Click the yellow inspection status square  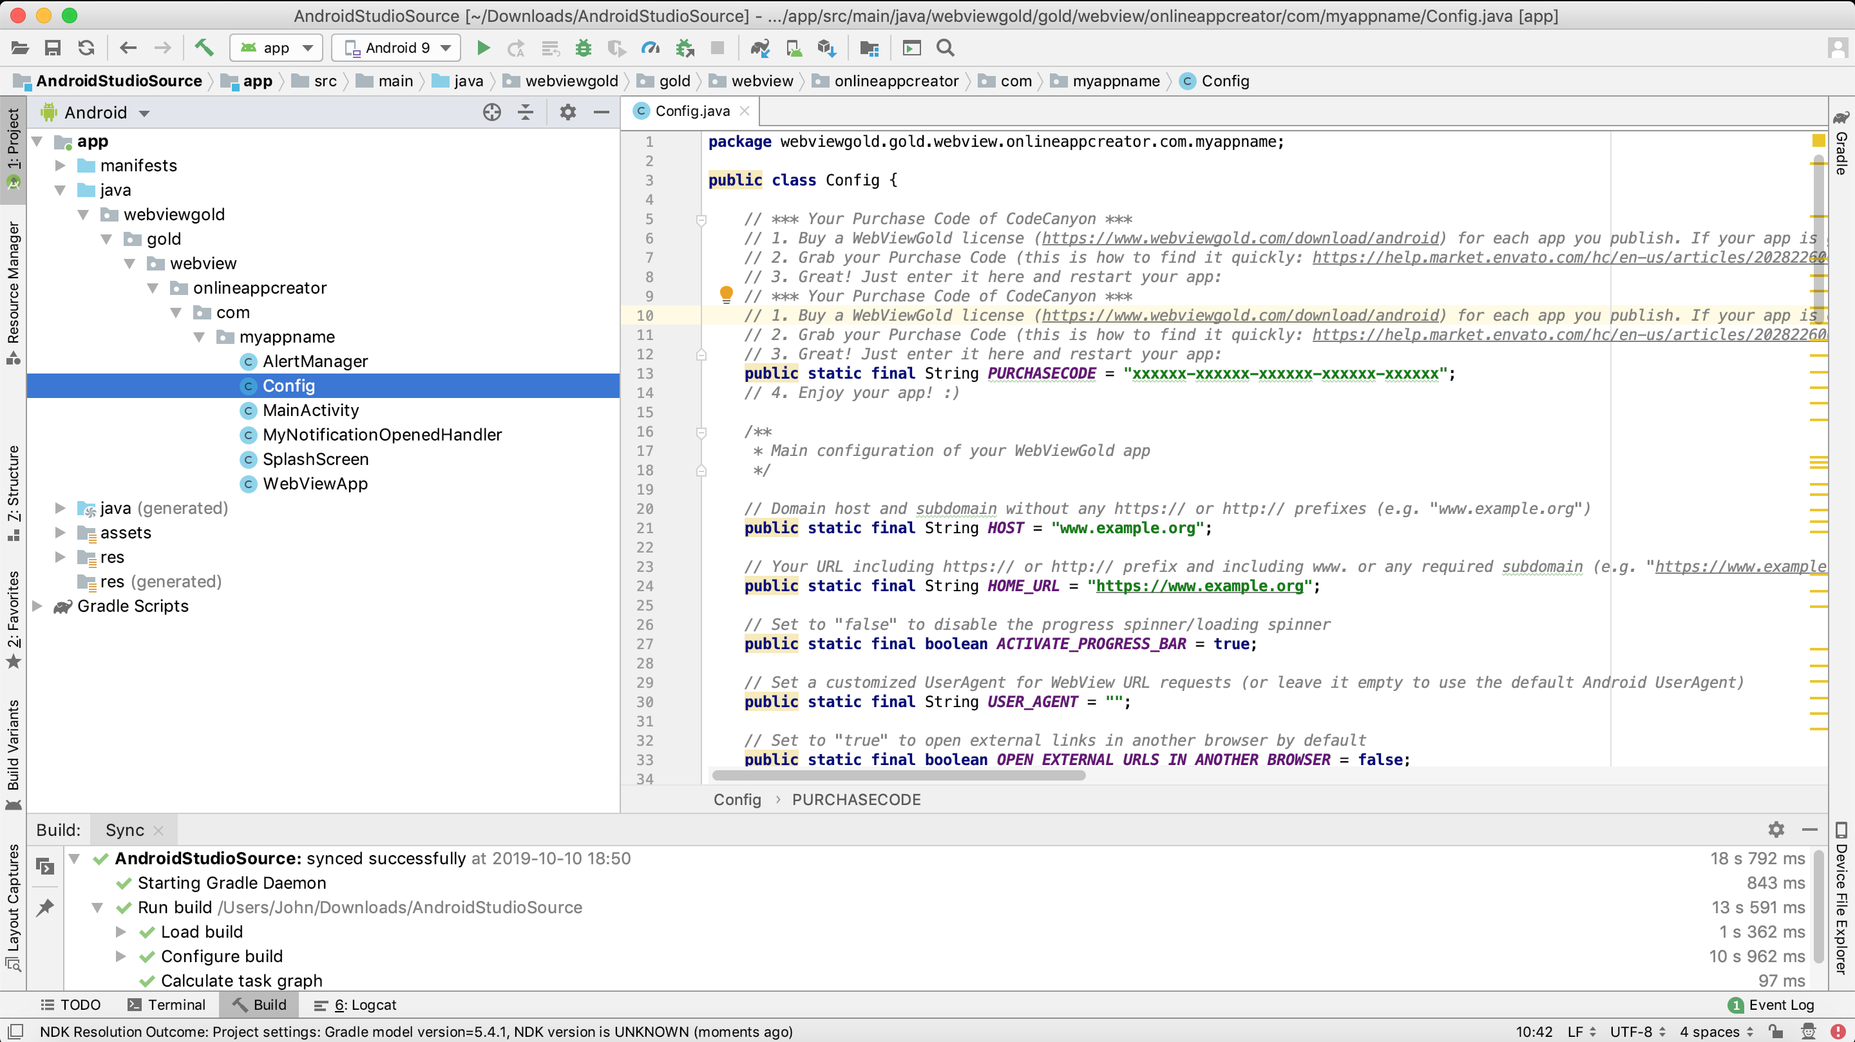[1819, 140]
